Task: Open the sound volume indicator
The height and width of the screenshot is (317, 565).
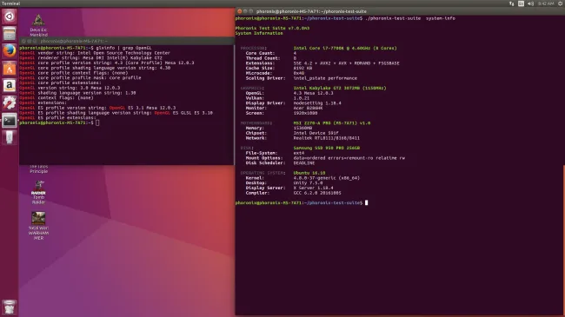Action: [x=530, y=3]
